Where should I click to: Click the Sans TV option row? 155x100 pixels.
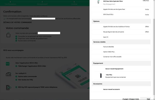(x=121, y=37)
